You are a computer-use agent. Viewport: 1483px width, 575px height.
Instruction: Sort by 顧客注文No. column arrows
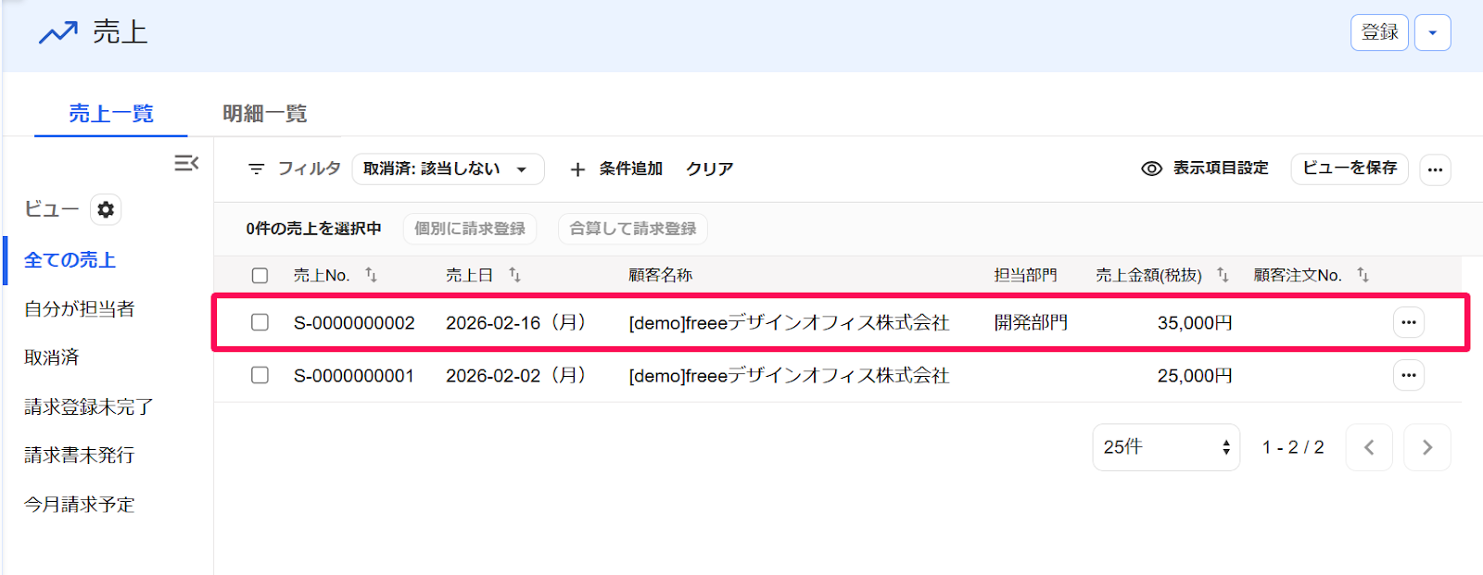click(1363, 274)
